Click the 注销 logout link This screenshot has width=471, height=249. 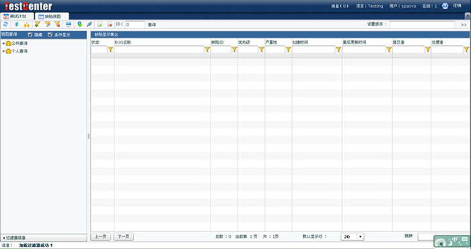click(457, 5)
